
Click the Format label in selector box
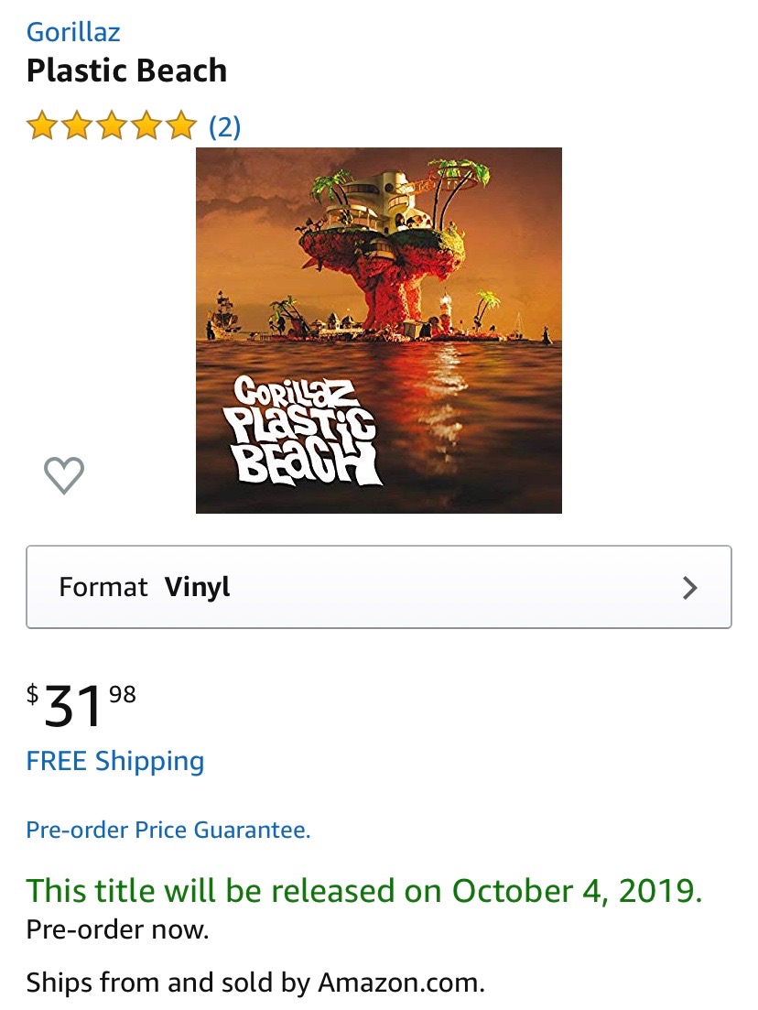pos(103,588)
